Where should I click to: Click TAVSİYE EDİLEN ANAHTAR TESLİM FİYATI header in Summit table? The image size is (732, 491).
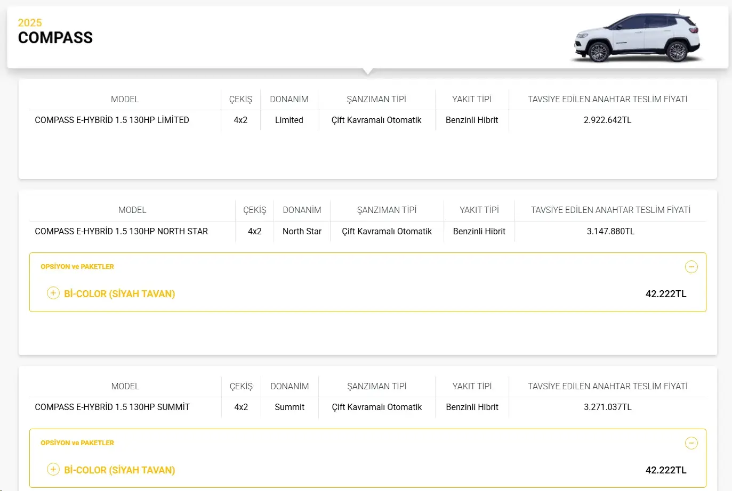pyautogui.click(x=608, y=387)
